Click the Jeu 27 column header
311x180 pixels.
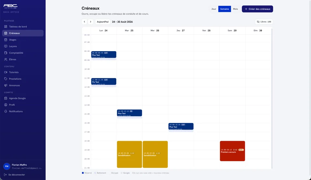pyautogui.click(x=181, y=30)
